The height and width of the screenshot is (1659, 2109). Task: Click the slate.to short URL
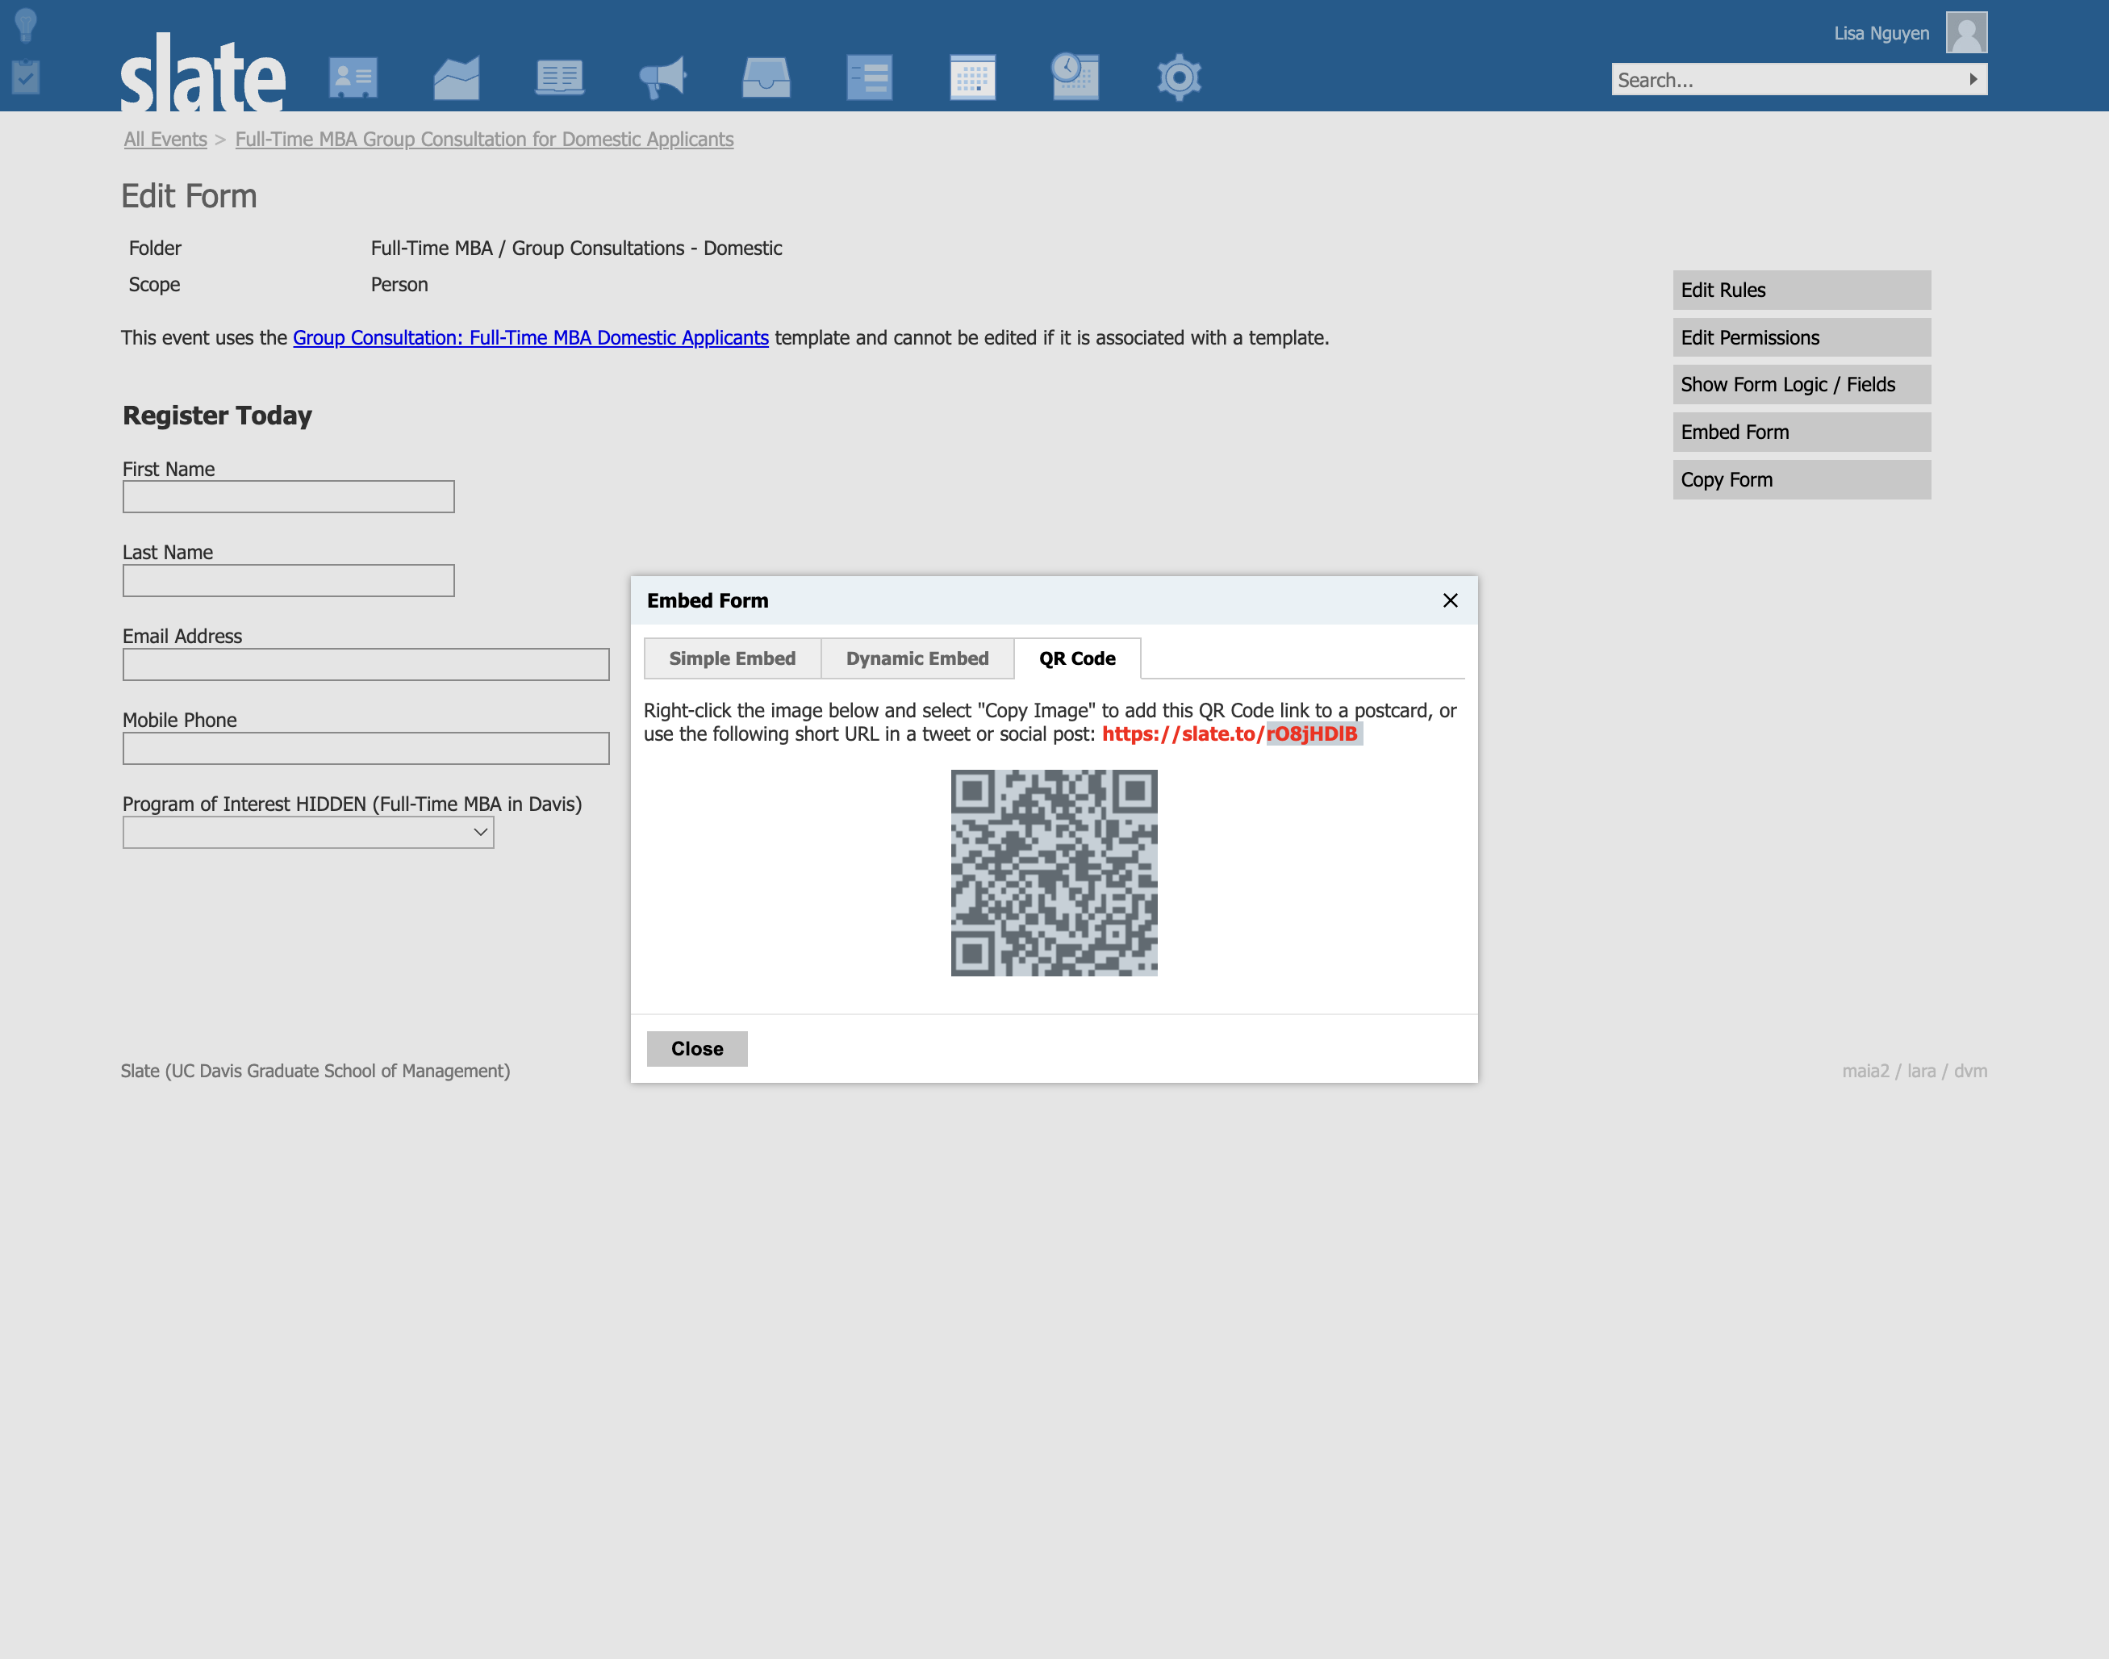pos(1230,734)
